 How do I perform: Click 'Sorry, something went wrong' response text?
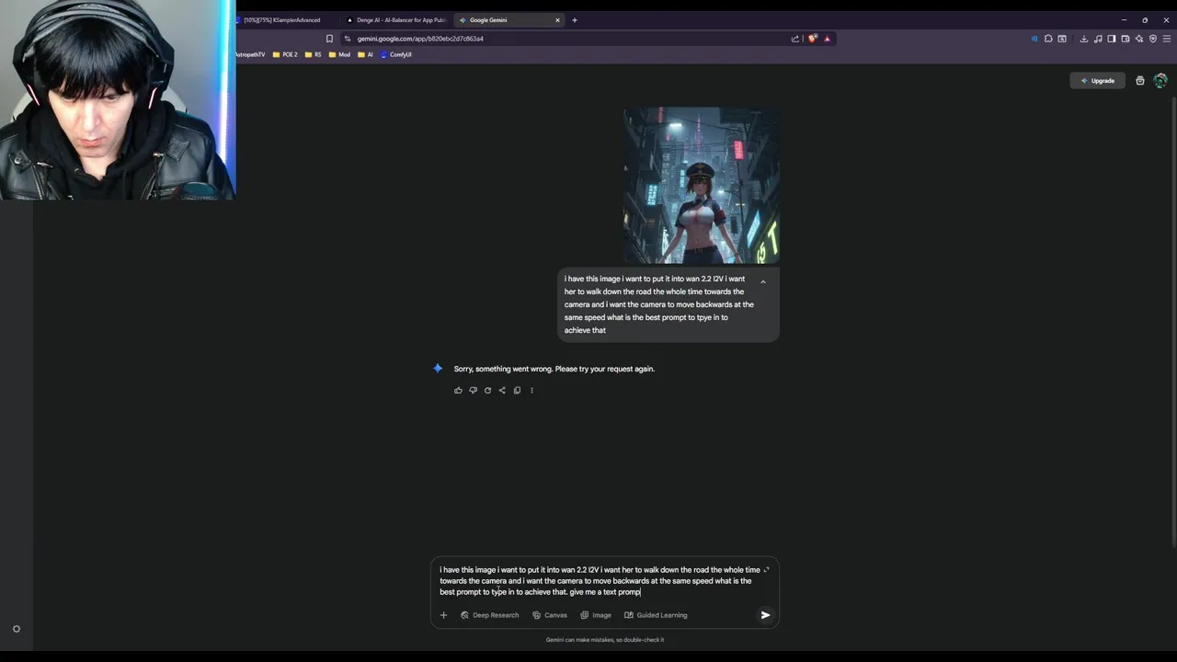(x=554, y=369)
